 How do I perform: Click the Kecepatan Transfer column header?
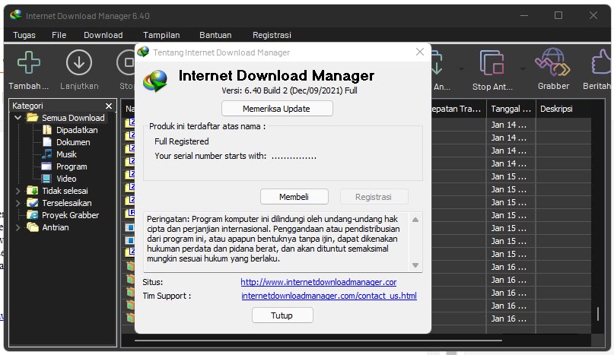pos(458,109)
